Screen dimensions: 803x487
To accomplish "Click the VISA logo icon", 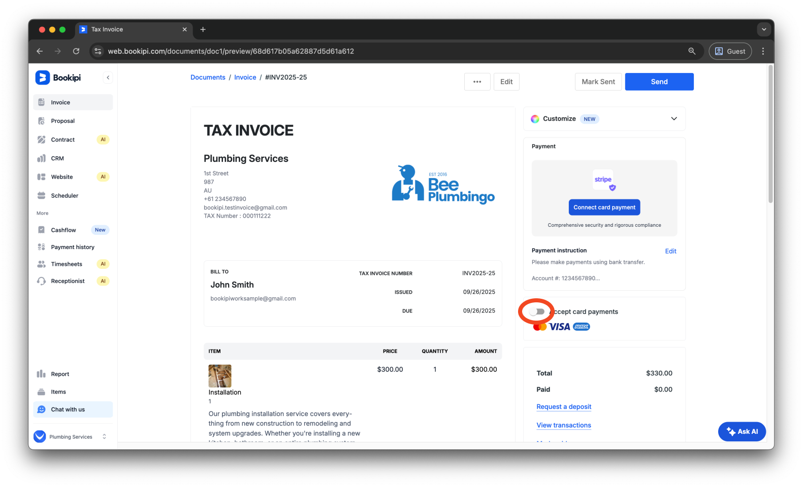I will point(560,327).
